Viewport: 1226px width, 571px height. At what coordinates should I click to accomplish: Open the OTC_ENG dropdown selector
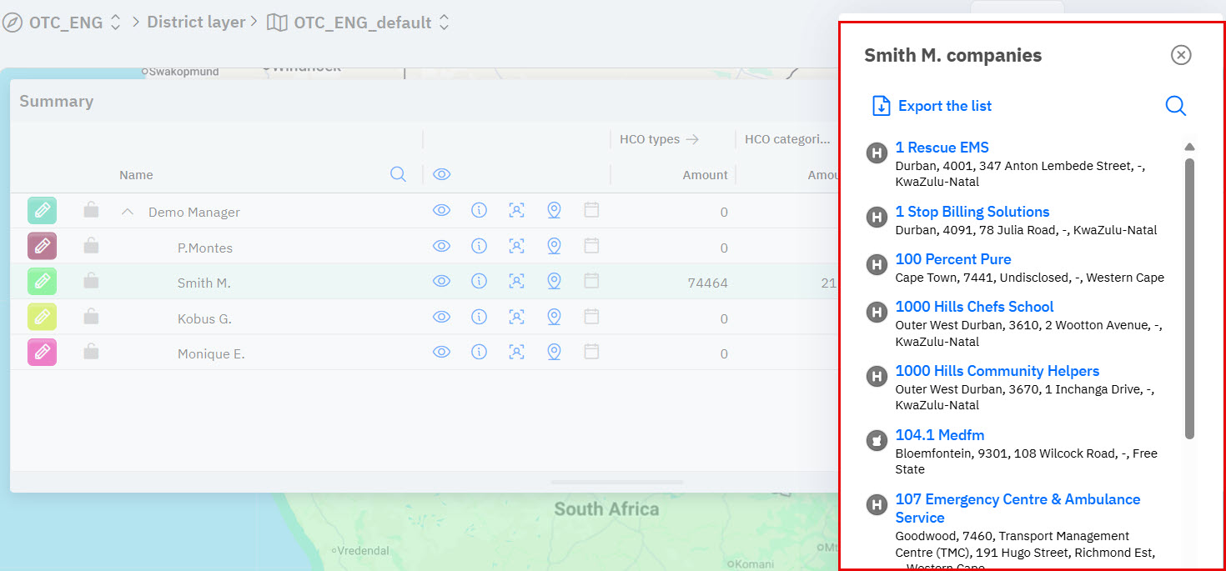click(116, 23)
